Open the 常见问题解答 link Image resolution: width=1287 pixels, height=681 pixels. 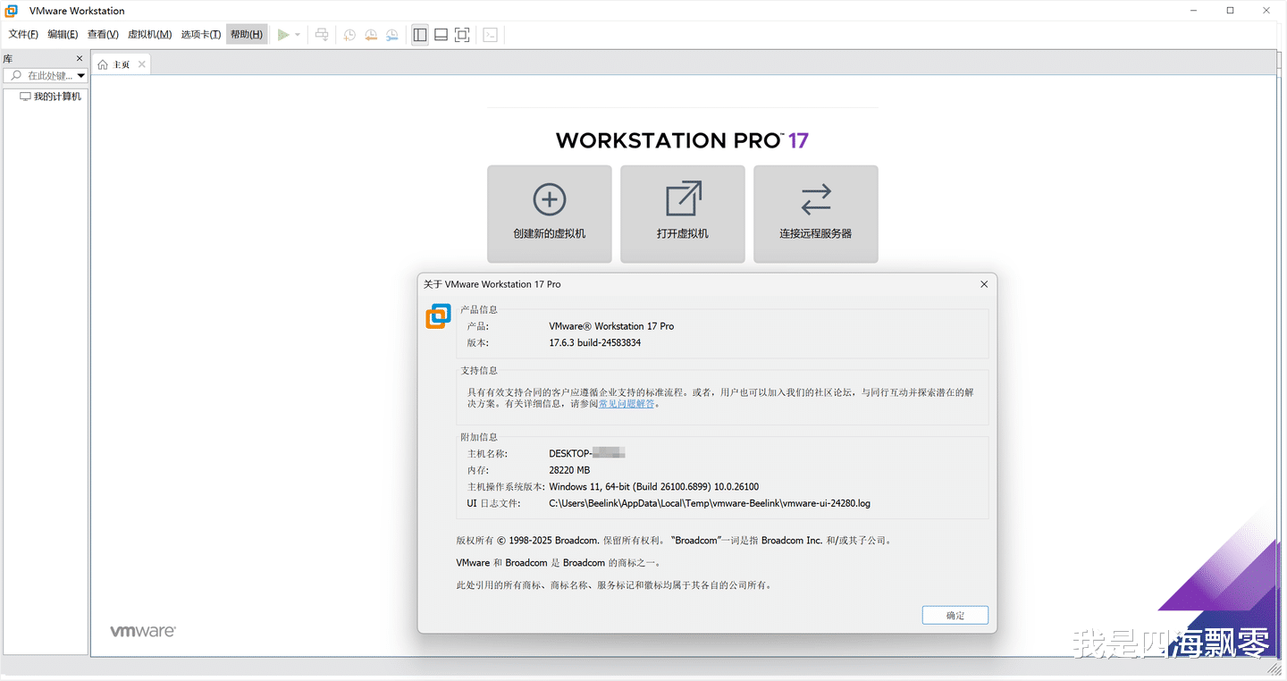click(x=627, y=404)
